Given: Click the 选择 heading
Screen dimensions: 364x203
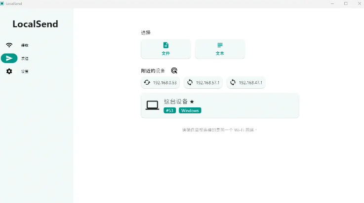Looking at the screenshot, I should tap(146, 33).
